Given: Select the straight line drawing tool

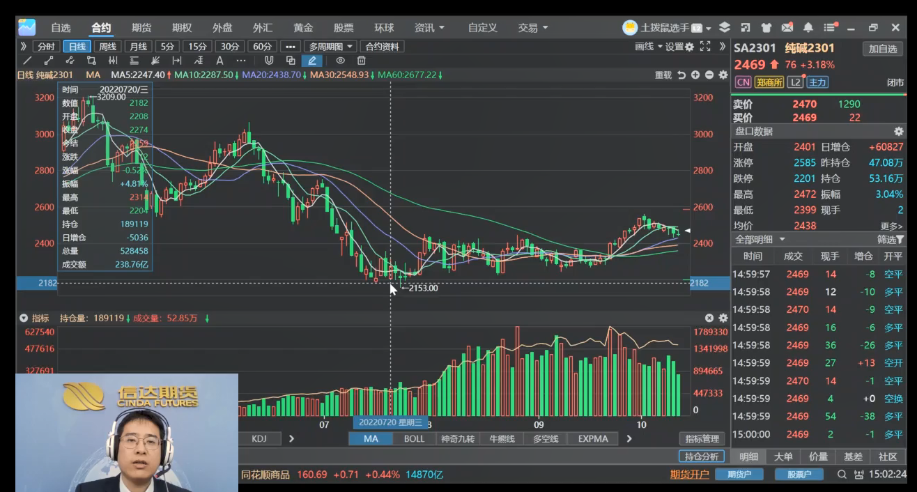Looking at the screenshot, I should [x=27, y=61].
